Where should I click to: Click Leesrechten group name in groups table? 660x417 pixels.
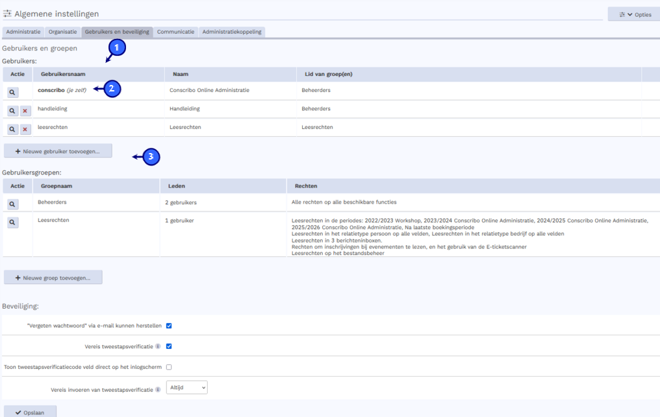pyautogui.click(x=53, y=220)
